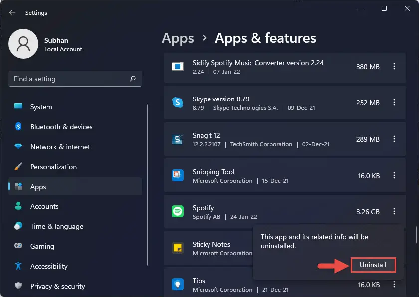Click the Skype app icon
419x297 pixels.
[178, 102]
